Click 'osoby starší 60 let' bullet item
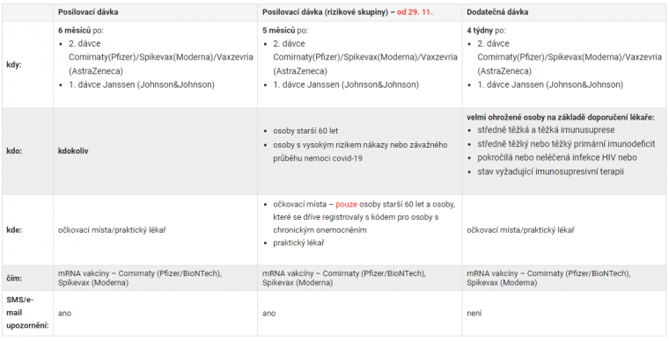This screenshot has width=669, height=341. point(305,131)
